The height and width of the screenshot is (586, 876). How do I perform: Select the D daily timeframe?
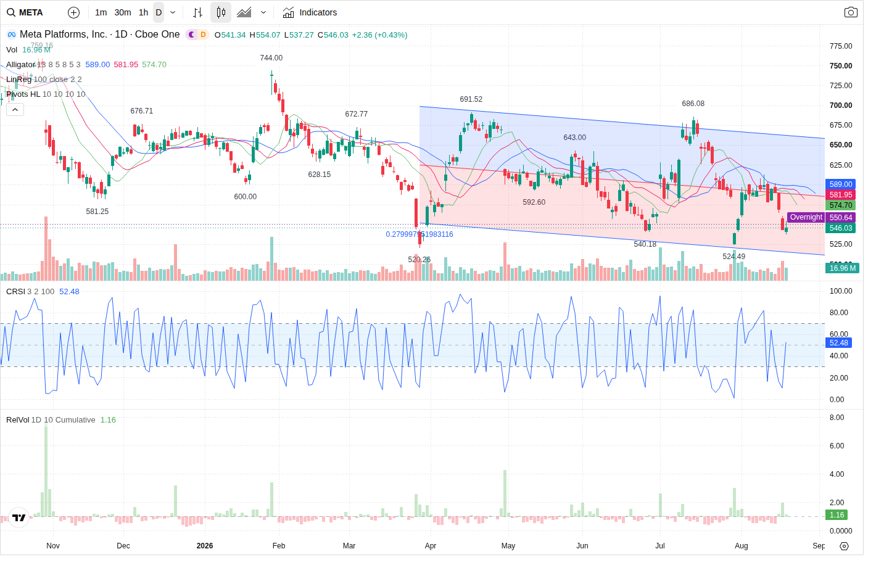(159, 12)
